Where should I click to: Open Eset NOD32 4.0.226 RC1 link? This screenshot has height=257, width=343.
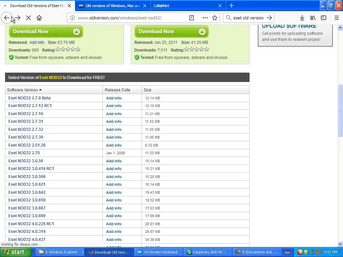31,224
